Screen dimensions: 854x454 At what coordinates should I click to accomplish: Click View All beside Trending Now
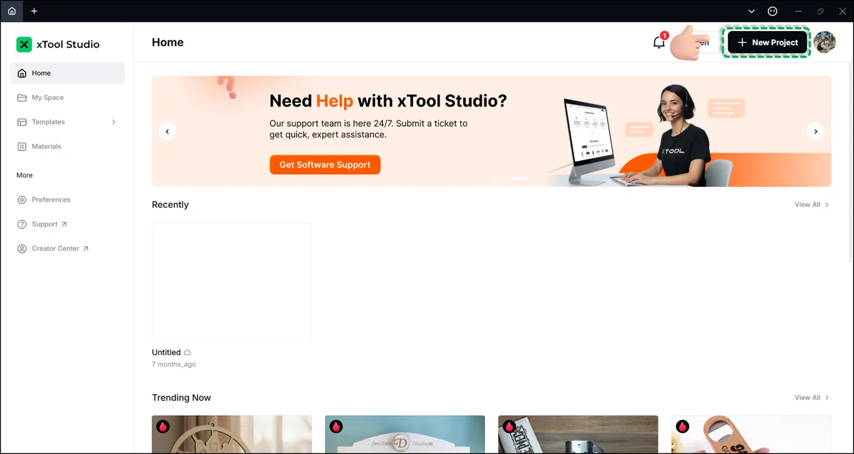click(x=811, y=398)
